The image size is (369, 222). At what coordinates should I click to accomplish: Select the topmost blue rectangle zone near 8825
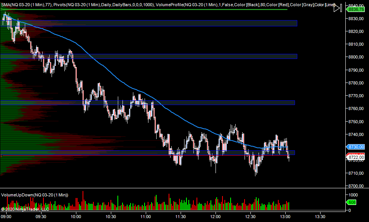pyautogui.click(x=155, y=23)
